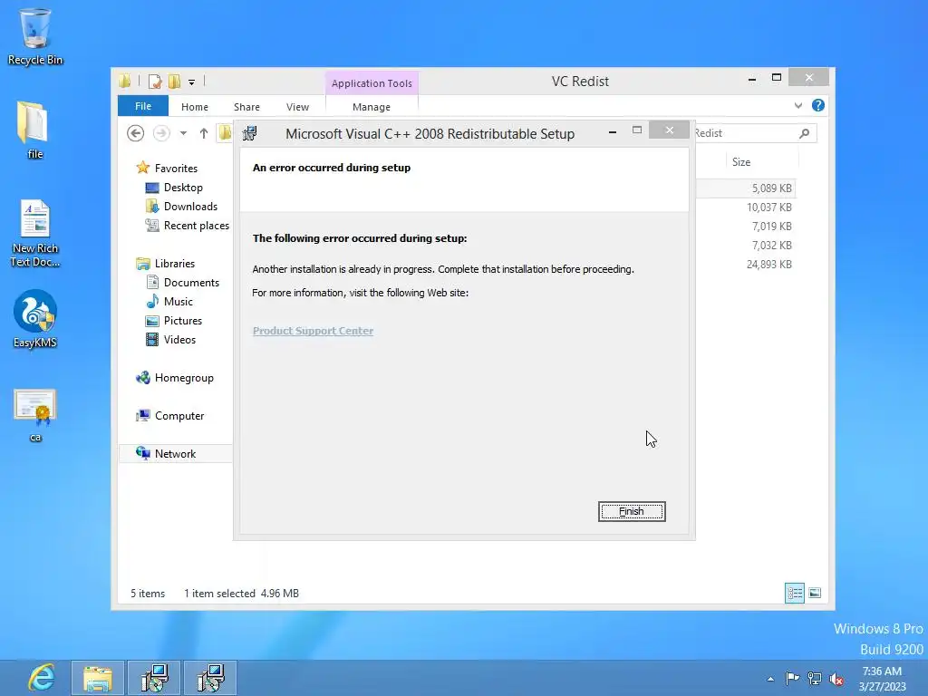
Task: Switch to large icons view in status bar
Action: (x=815, y=593)
